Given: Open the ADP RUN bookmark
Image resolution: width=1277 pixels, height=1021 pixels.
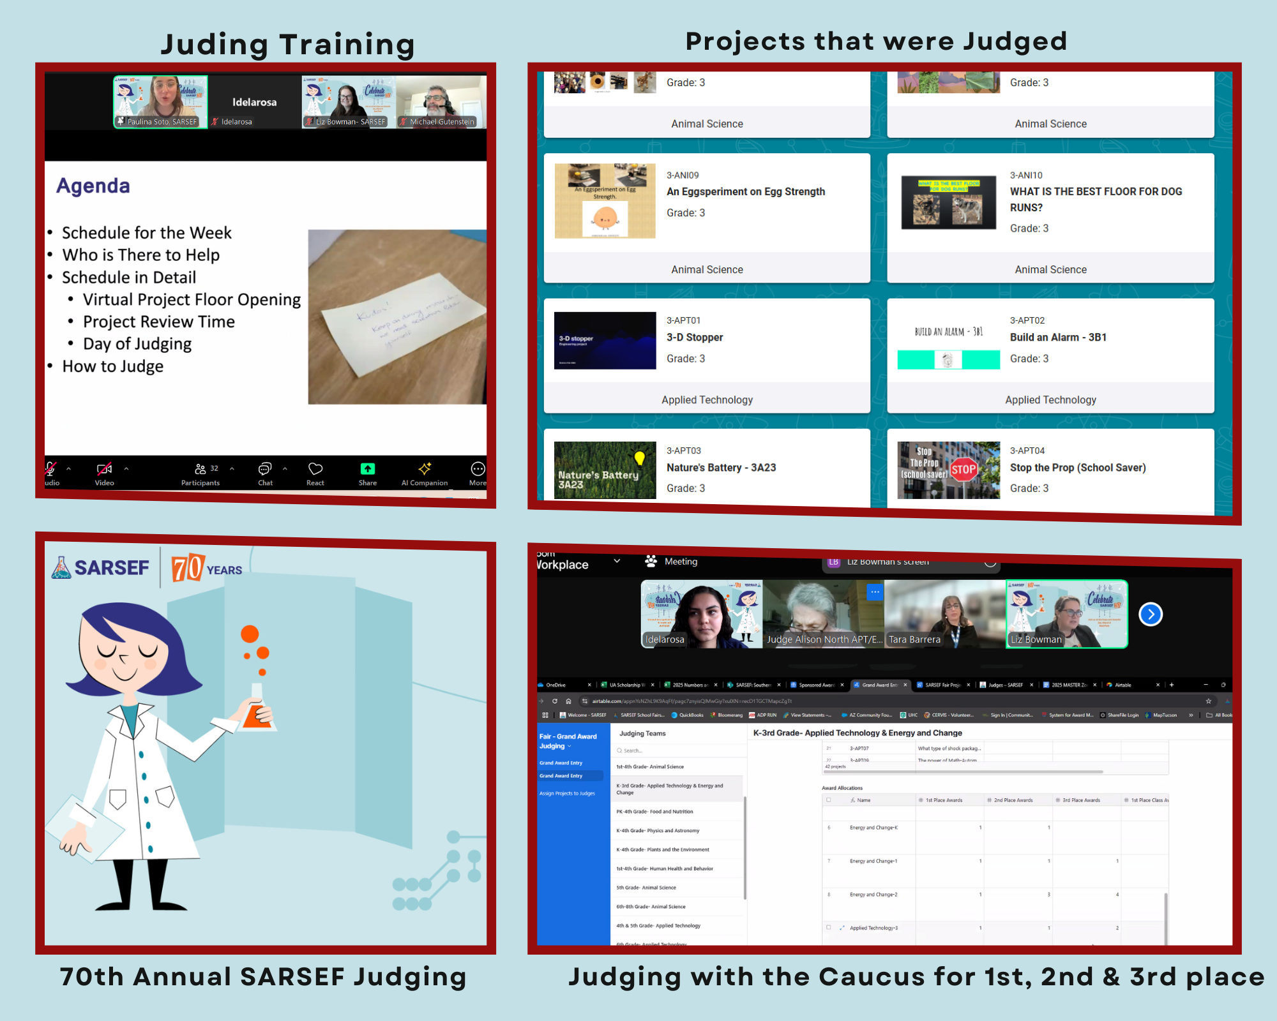Looking at the screenshot, I should [763, 715].
